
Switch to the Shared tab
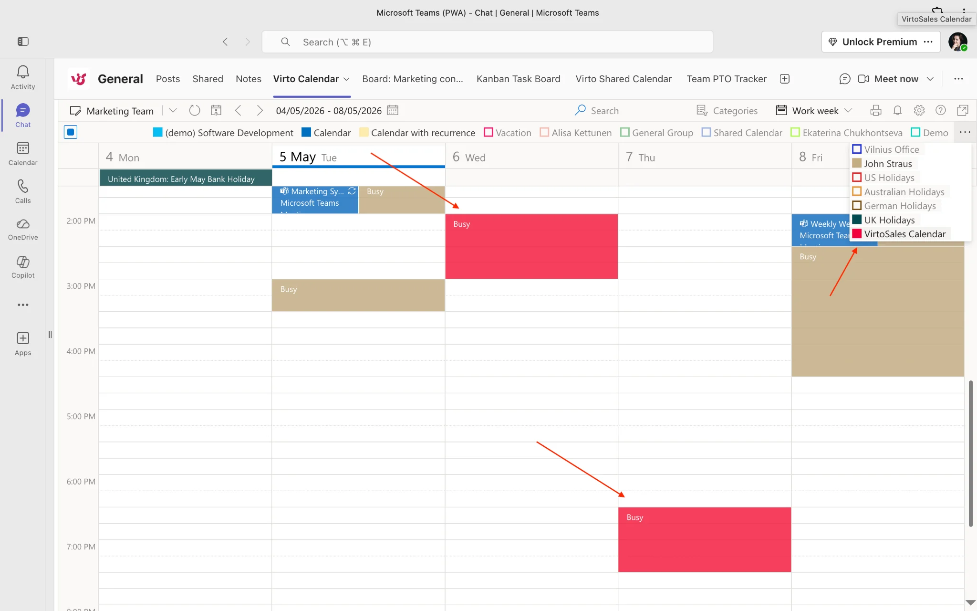pyautogui.click(x=208, y=79)
